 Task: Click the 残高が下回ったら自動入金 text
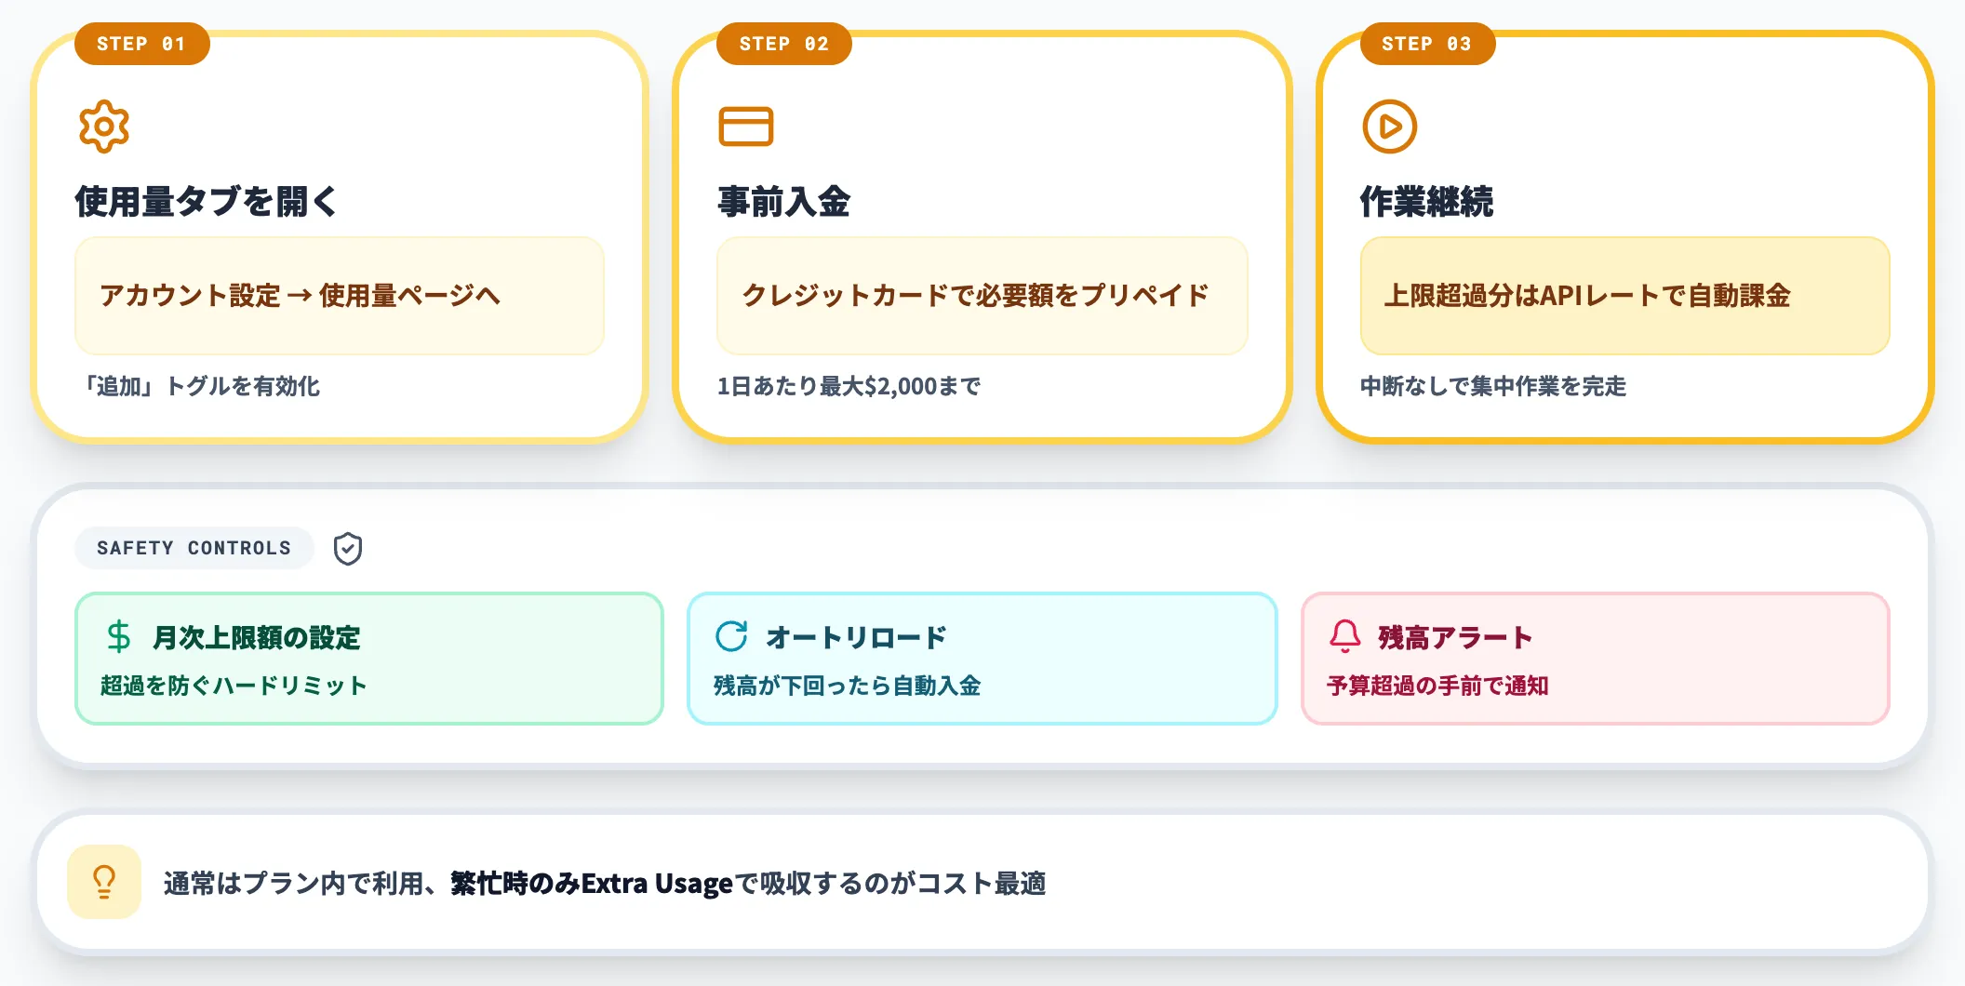847,686
